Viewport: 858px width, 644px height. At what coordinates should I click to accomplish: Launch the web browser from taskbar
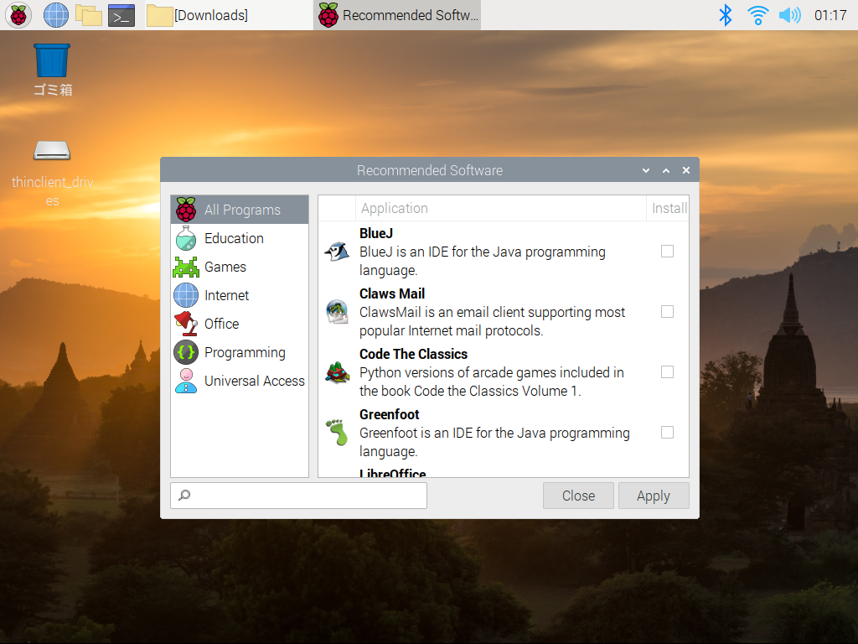tap(56, 15)
